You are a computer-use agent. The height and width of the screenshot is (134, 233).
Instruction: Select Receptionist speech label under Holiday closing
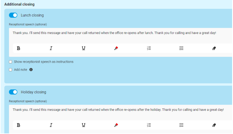click(28, 101)
